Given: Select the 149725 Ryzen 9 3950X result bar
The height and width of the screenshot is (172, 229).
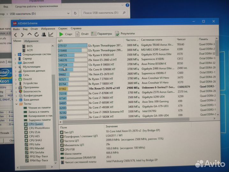Looking at the screenshot, I should [73, 55].
